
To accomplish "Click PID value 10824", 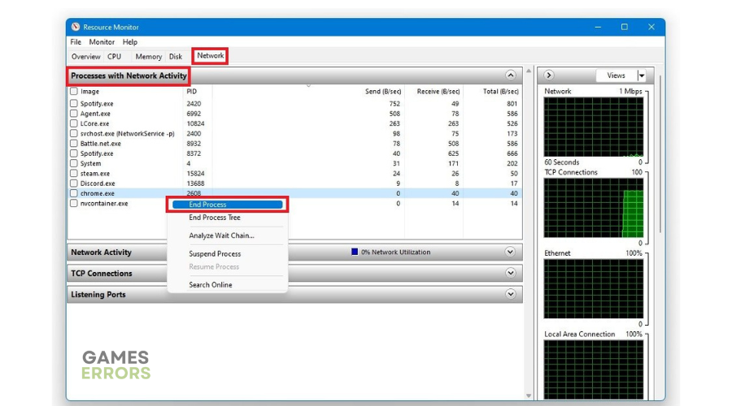I will [x=195, y=123].
